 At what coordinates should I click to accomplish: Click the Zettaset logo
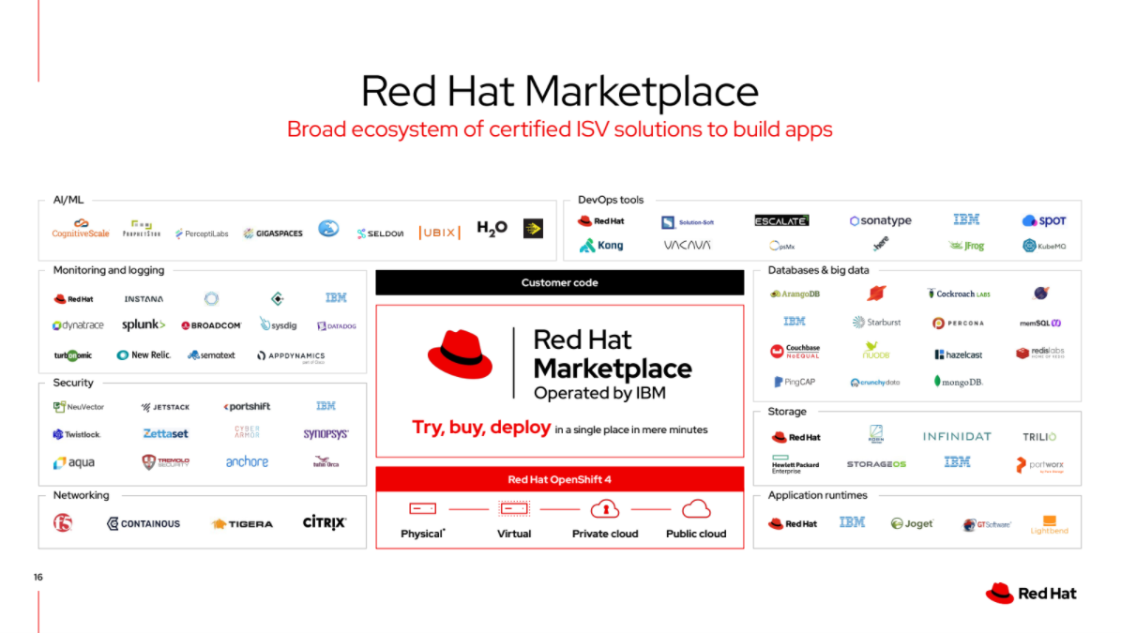(x=165, y=433)
